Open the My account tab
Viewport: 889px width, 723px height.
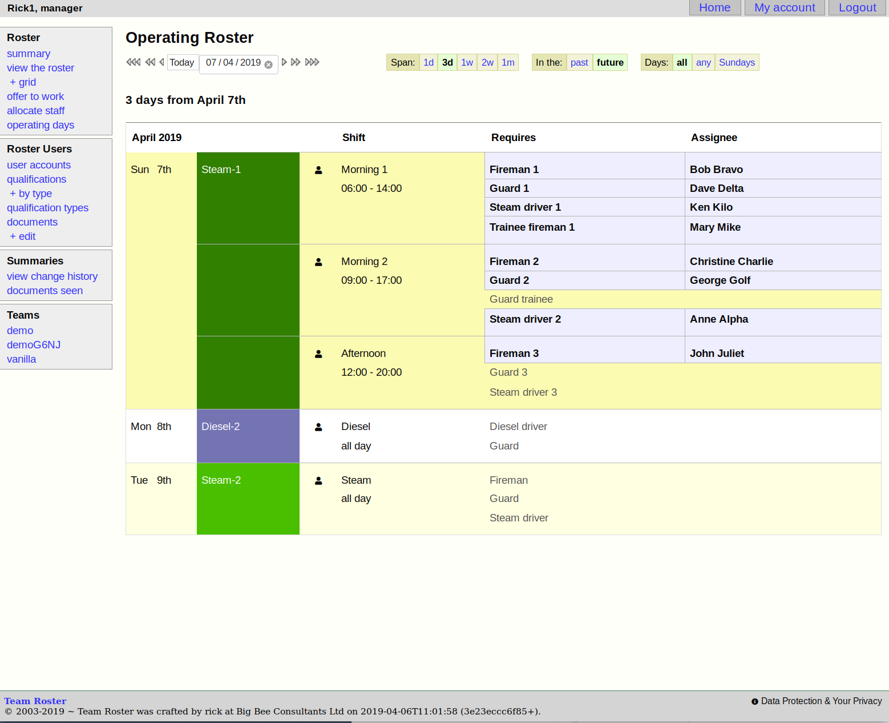[x=784, y=8]
